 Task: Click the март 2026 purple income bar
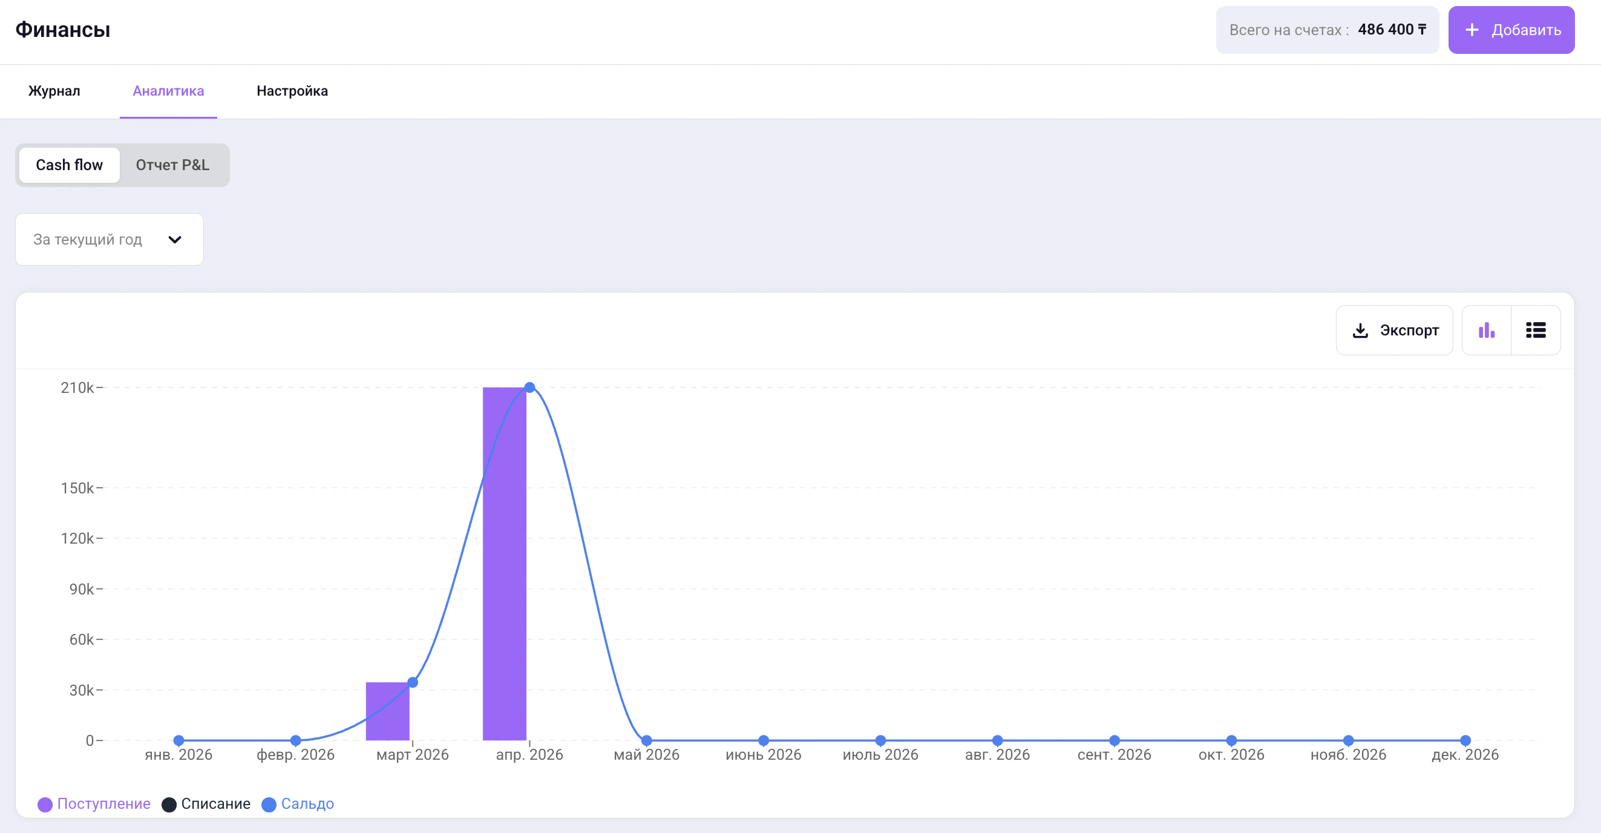387,711
